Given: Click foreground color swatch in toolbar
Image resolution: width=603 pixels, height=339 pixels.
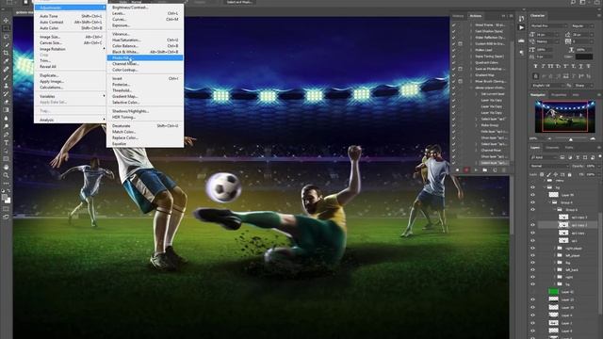Looking at the screenshot, I should click(4, 197).
